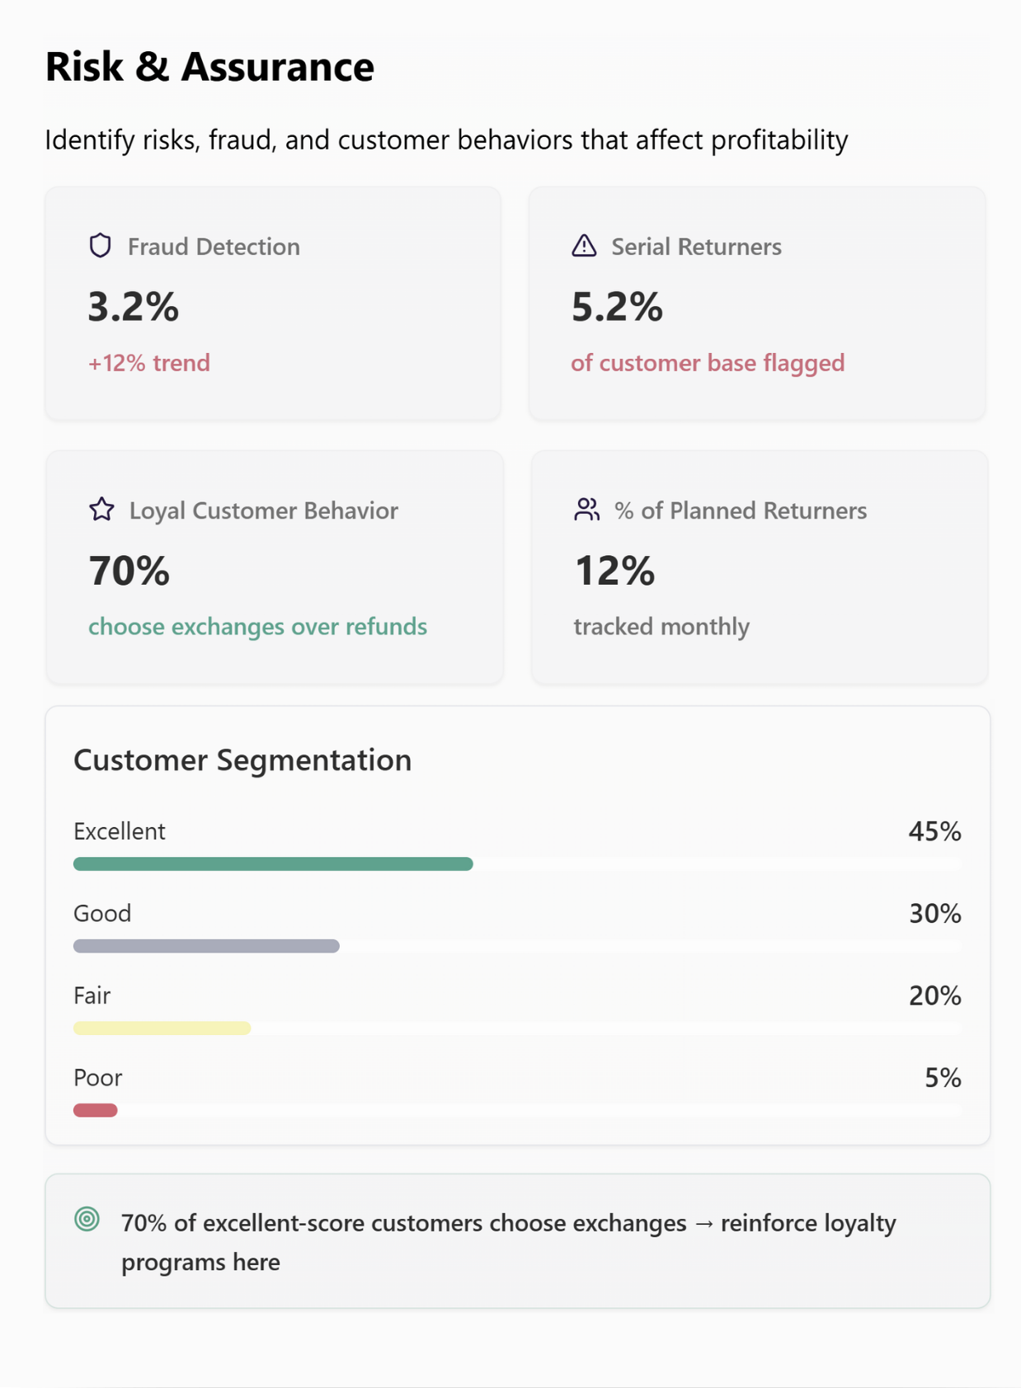This screenshot has height=1388, width=1021.
Task: Click the Risk & Assurance page title
Action: pos(209,67)
